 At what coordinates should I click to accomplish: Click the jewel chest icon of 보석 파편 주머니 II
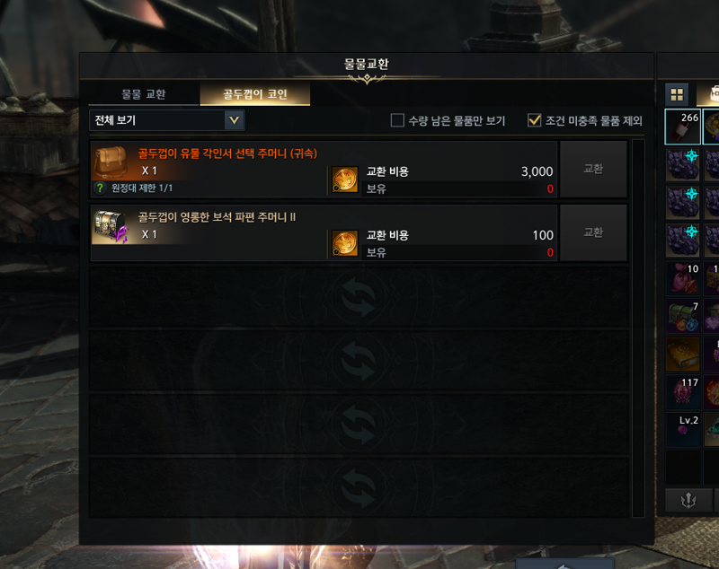pyautogui.click(x=111, y=226)
